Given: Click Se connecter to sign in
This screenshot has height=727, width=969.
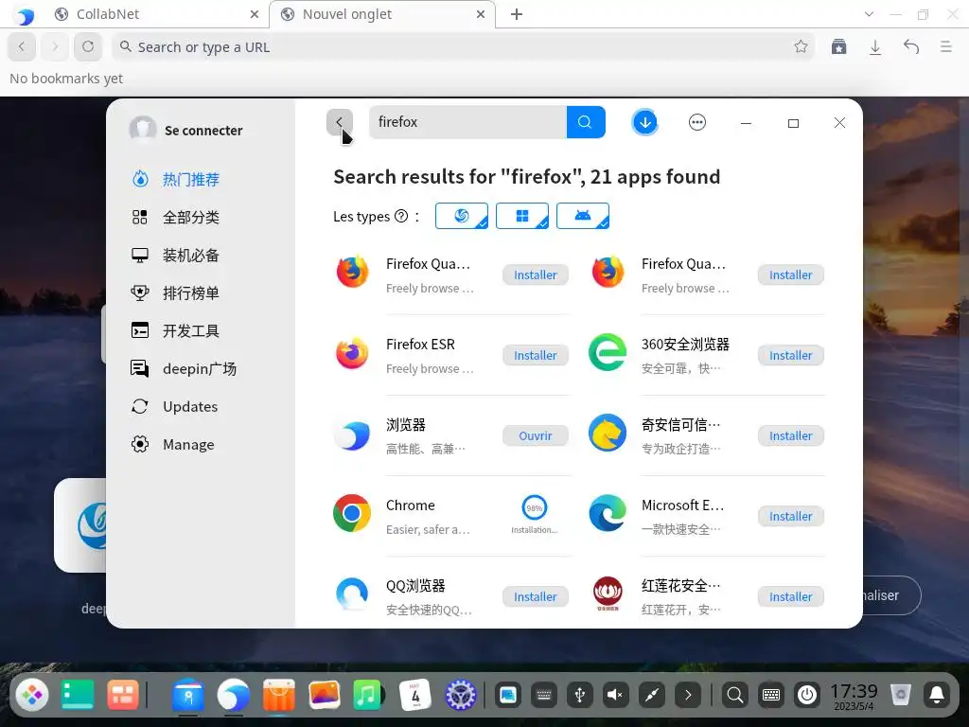Looking at the screenshot, I should pos(203,131).
